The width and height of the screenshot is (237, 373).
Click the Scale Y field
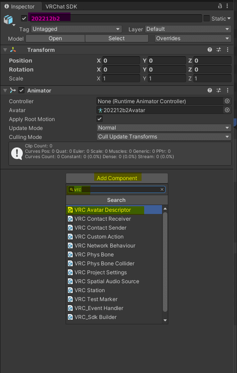coord(166,78)
